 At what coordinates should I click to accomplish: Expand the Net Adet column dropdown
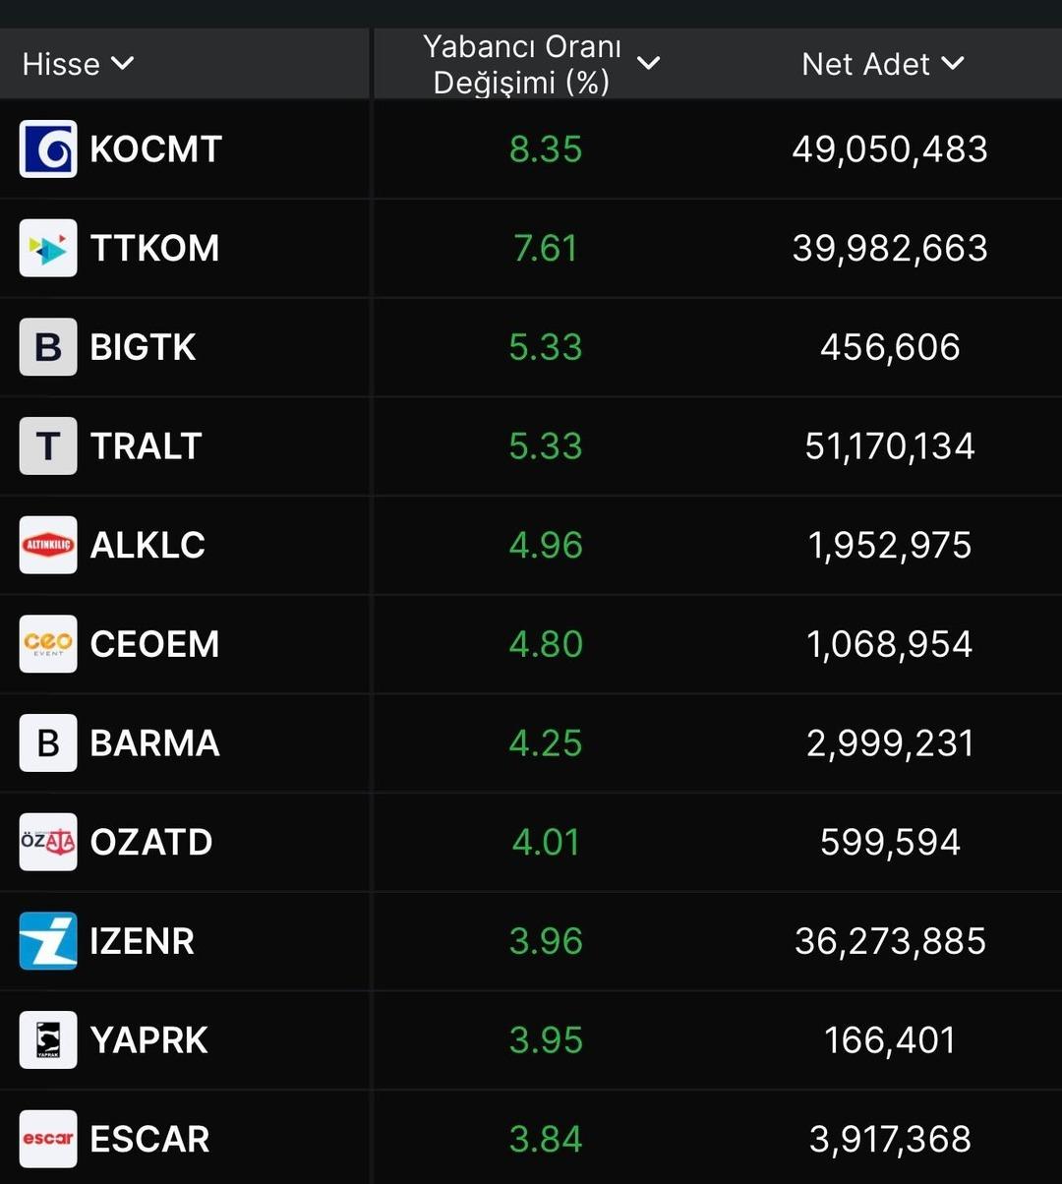click(952, 64)
